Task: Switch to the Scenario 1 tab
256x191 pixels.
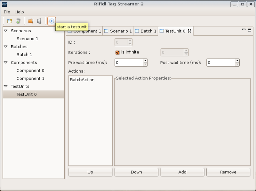Action: 118,31
